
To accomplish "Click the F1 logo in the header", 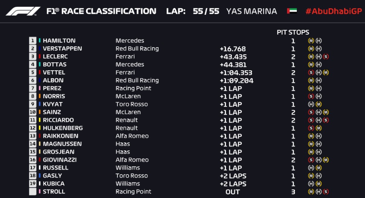I will click(23, 11).
